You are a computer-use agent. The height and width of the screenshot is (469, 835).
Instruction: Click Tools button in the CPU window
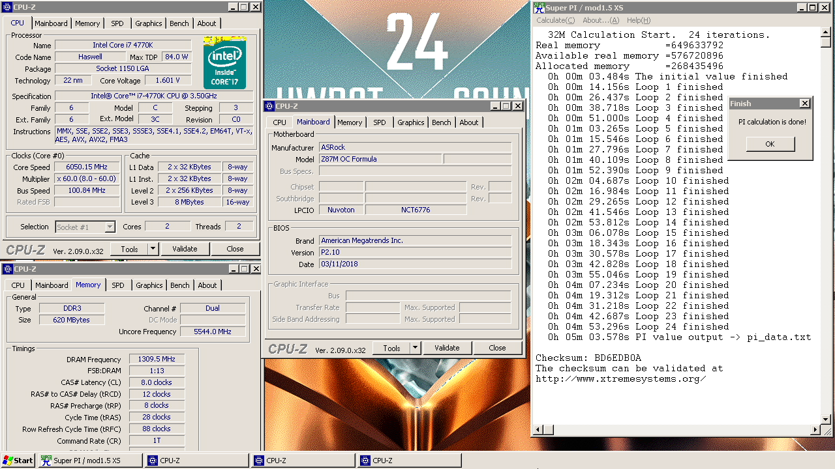129,249
